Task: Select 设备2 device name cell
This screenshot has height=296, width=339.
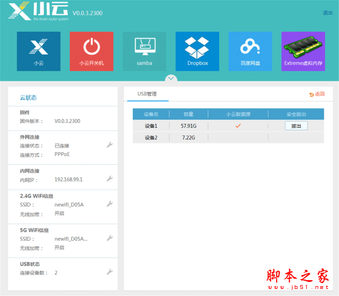Action: point(151,138)
